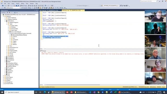Open Google Chrome from the taskbar
This screenshot has width=167, height=94.
point(98,92)
